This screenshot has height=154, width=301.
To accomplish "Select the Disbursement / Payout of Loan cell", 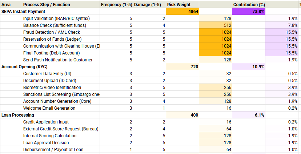I will (x=53, y=150).
